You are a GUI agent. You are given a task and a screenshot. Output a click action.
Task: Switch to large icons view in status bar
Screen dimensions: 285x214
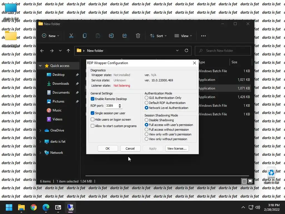pyautogui.click(x=250, y=181)
